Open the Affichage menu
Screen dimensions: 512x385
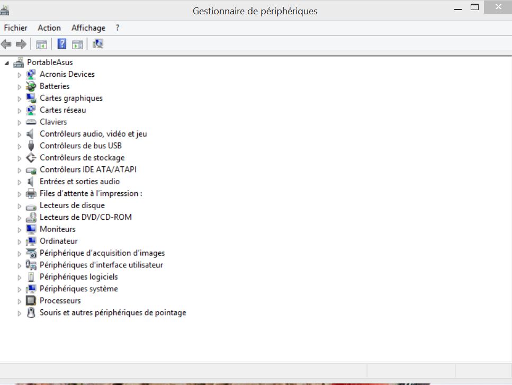click(x=88, y=28)
